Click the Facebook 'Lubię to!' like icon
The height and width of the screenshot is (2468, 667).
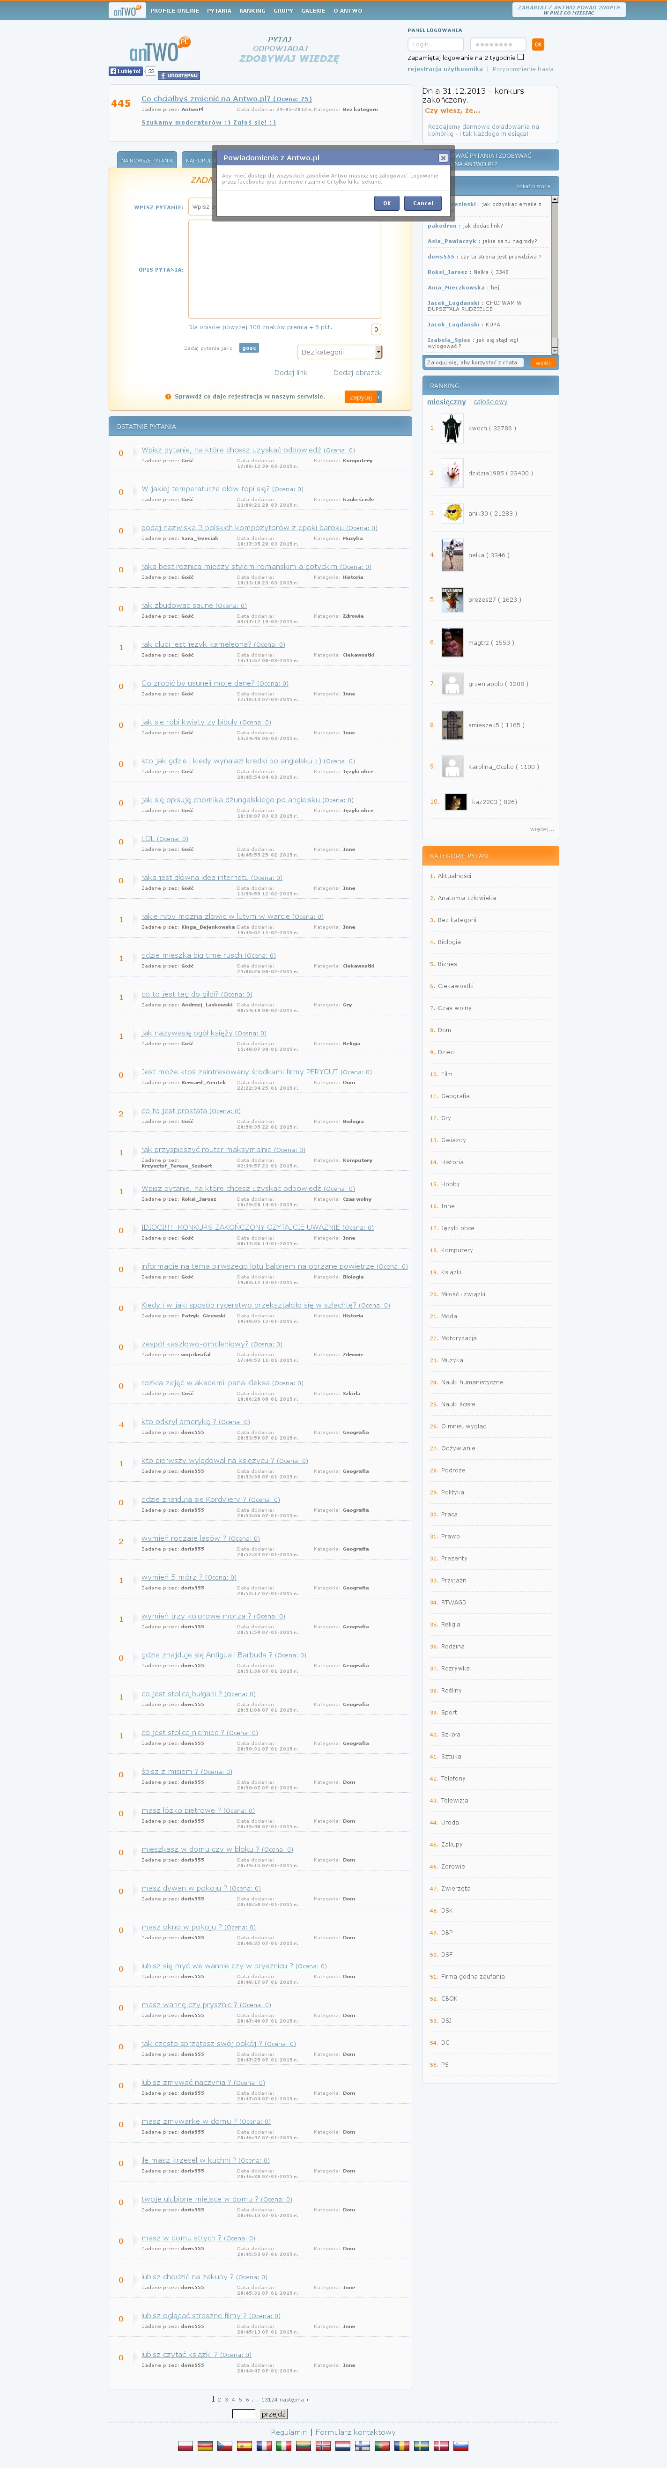click(126, 71)
